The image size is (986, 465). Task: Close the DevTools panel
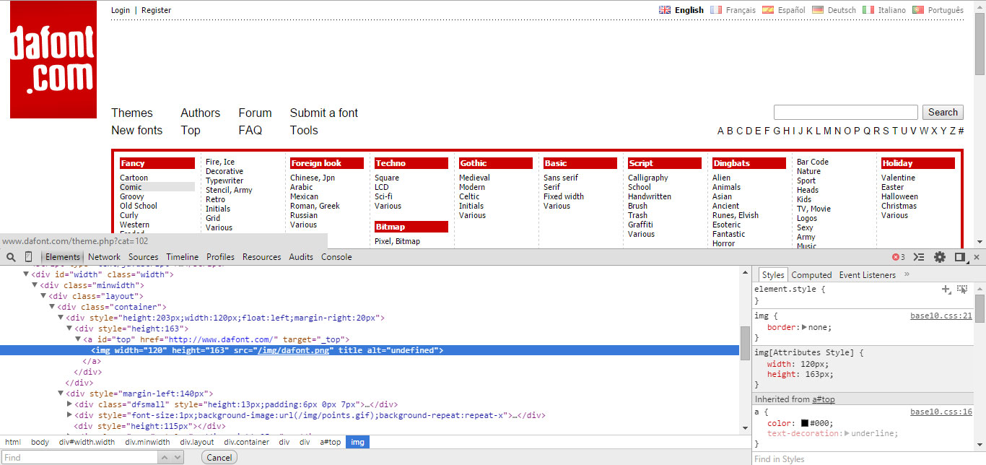[977, 257]
